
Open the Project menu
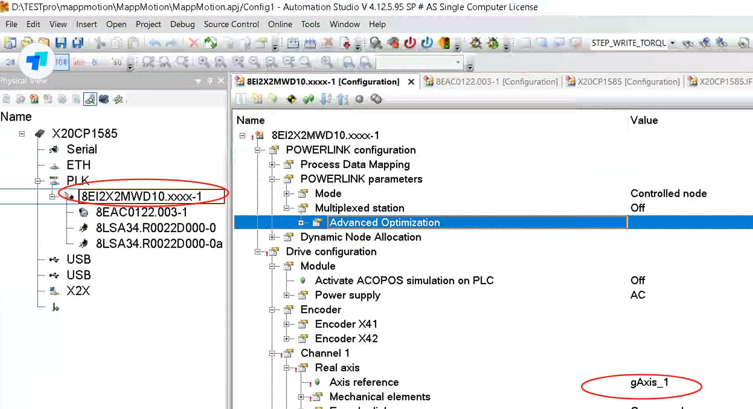[148, 24]
